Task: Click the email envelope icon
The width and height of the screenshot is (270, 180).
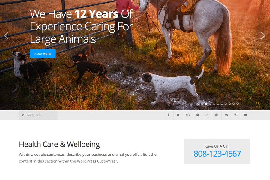Action: point(245,115)
